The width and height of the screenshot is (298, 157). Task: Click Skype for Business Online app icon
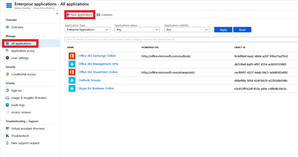click(x=72, y=88)
